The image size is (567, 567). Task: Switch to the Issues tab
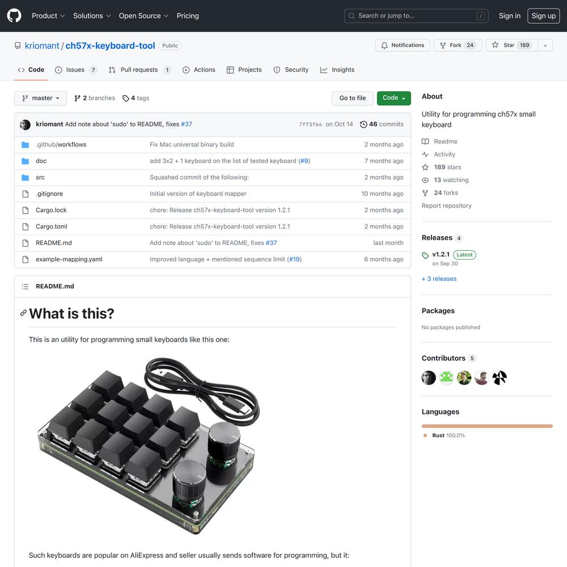coord(76,70)
